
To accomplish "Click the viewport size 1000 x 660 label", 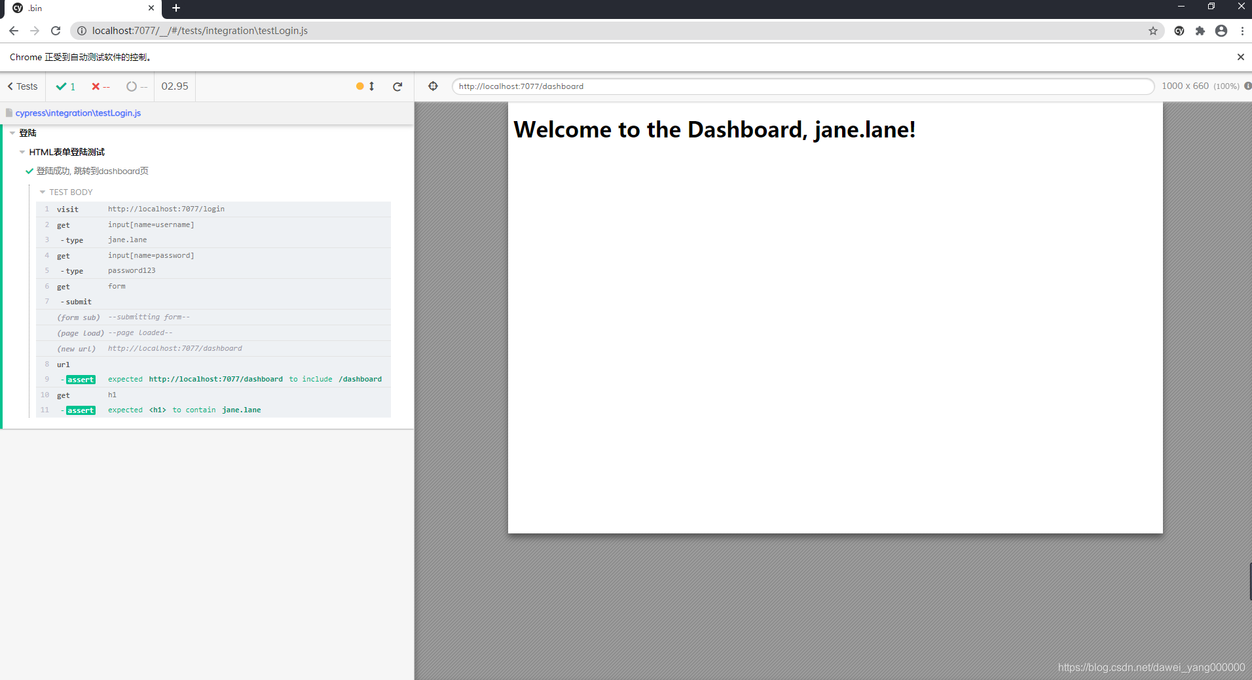I will (x=1185, y=86).
